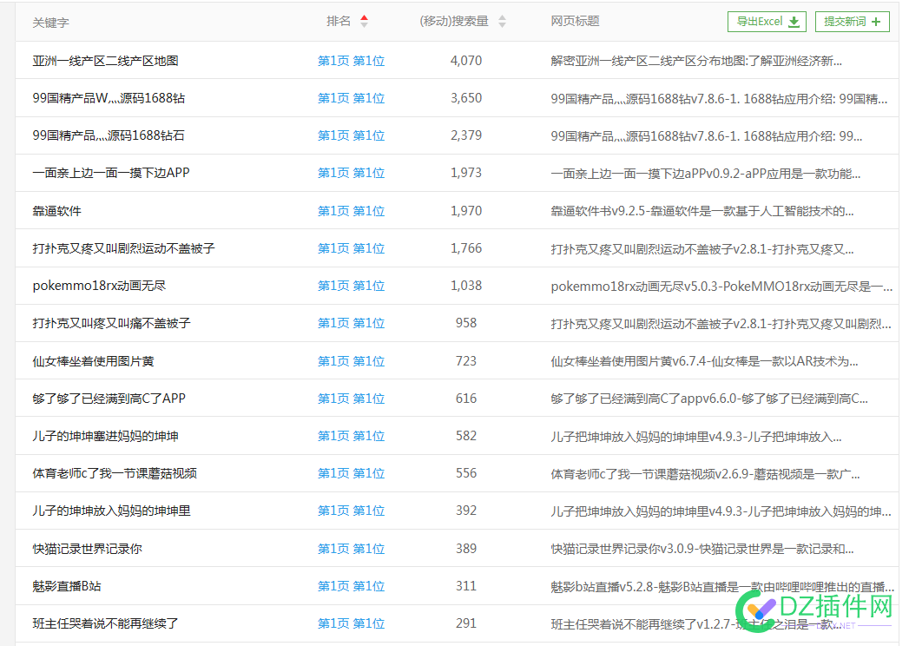Click the download icon in 导出Excel
Image resolution: width=909 pixels, height=646 pixels.
794,22
